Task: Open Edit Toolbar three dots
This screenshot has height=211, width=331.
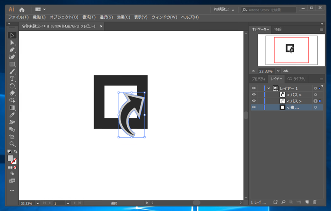Action: click(12, 190)
